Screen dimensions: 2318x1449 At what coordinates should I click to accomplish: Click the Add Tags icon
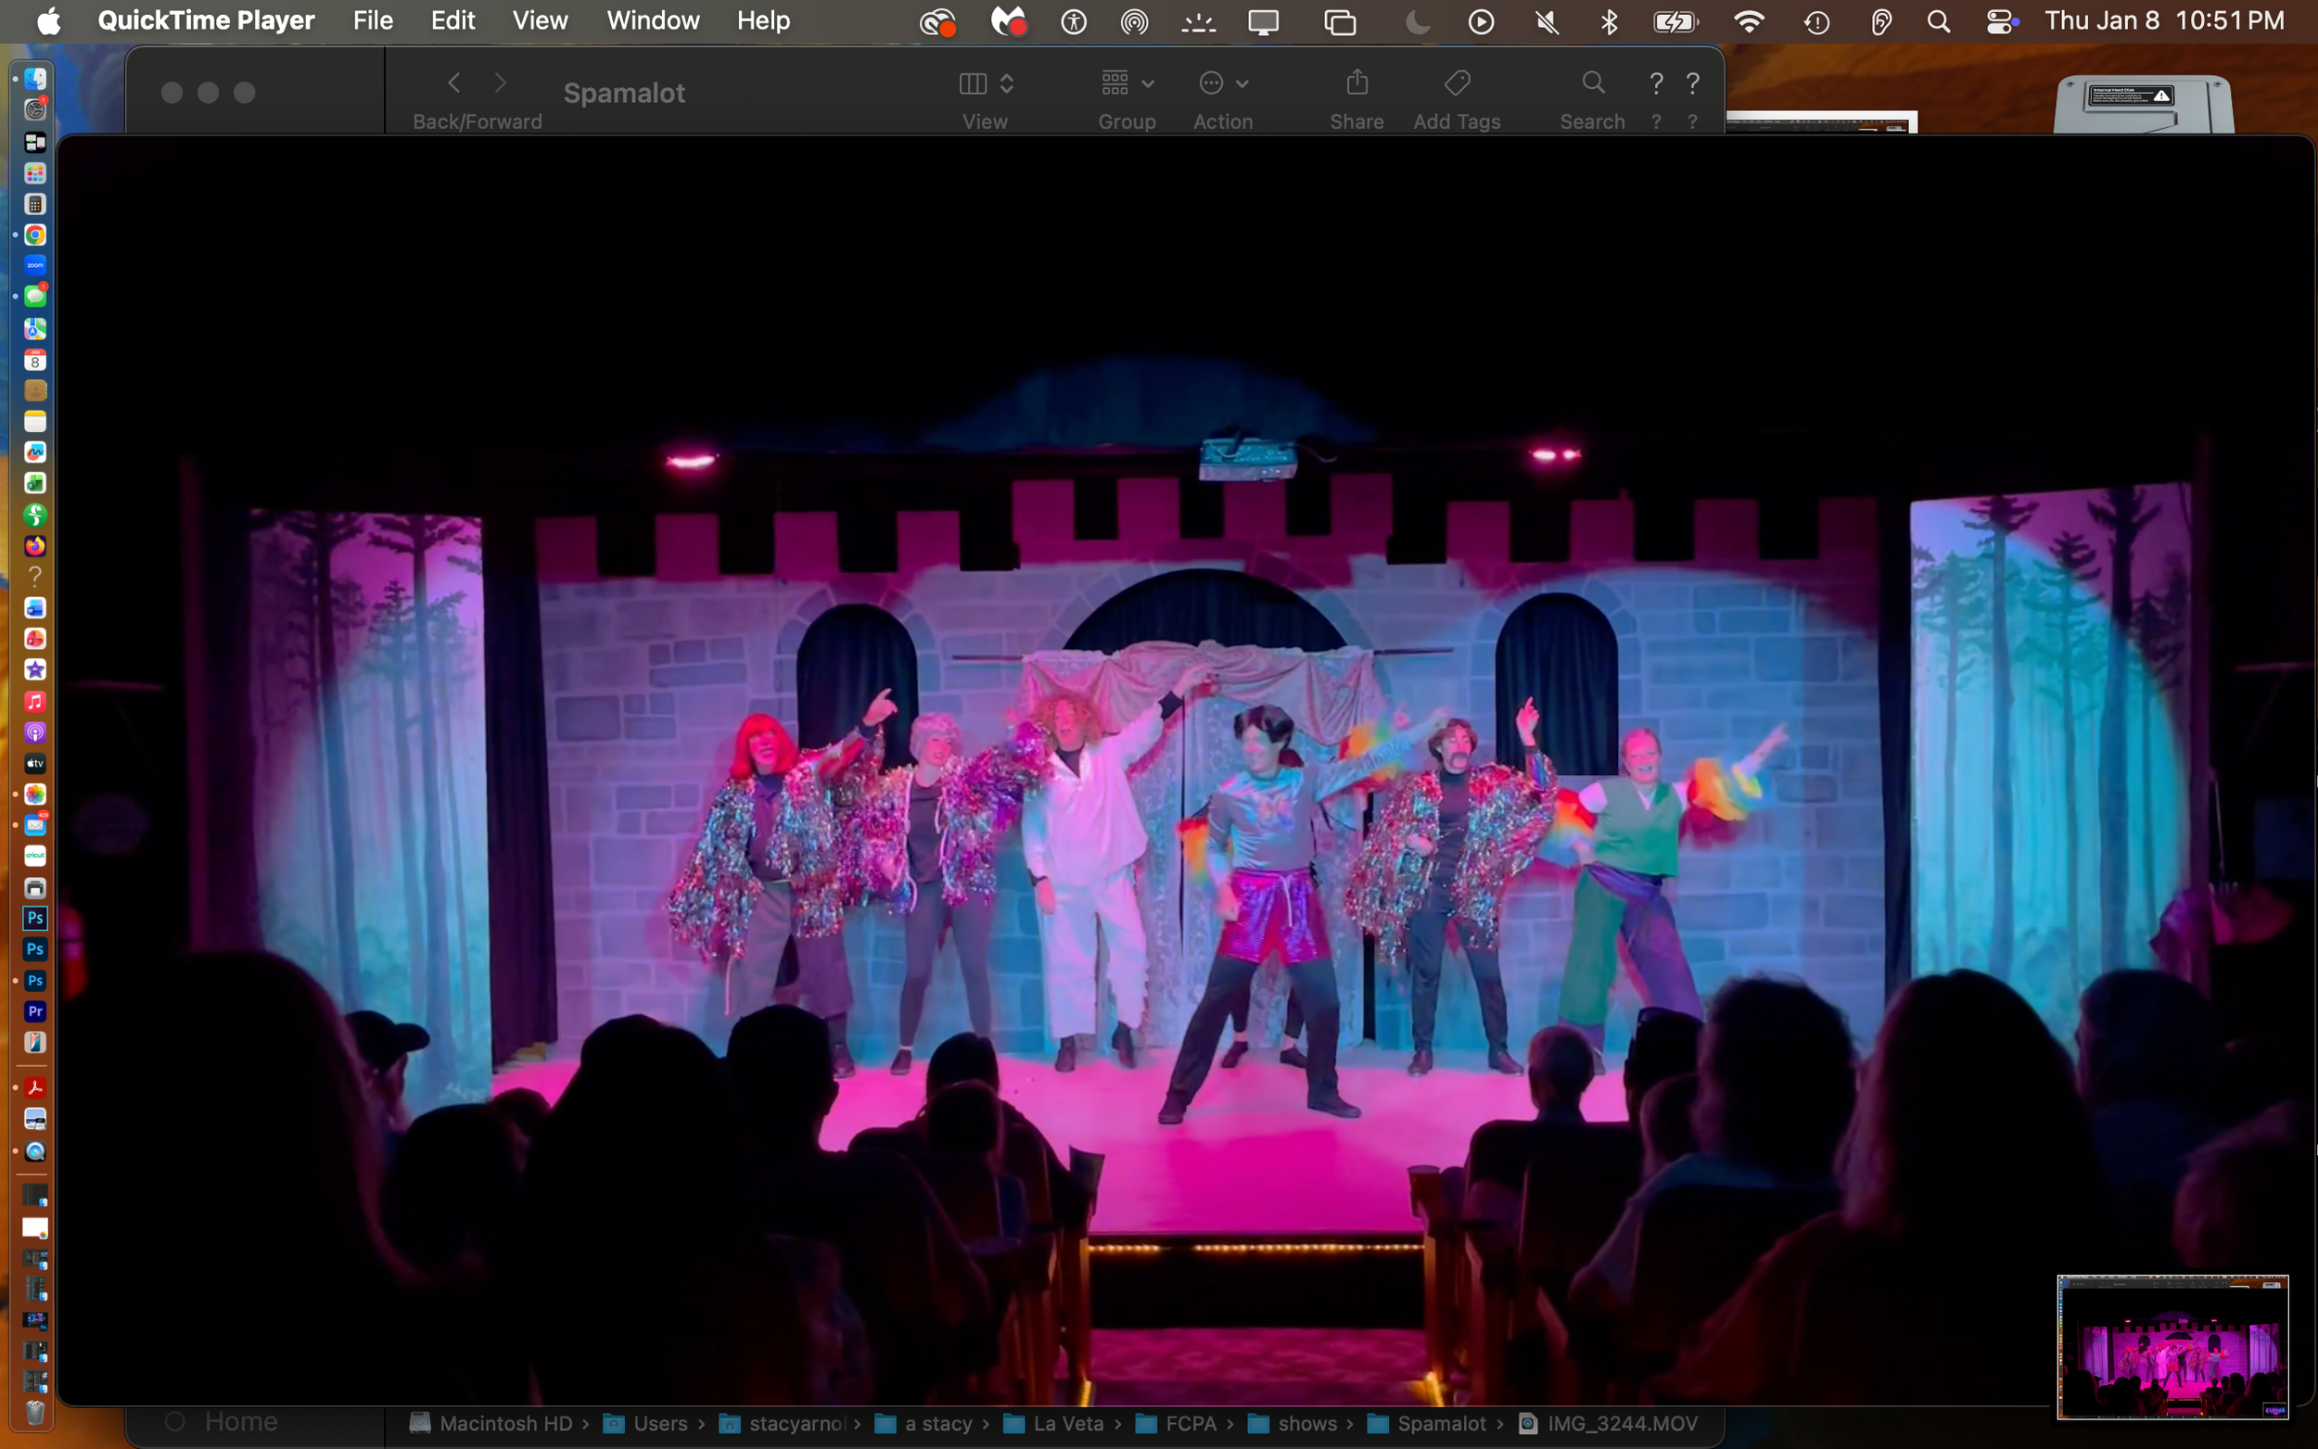pos(1457,83)
